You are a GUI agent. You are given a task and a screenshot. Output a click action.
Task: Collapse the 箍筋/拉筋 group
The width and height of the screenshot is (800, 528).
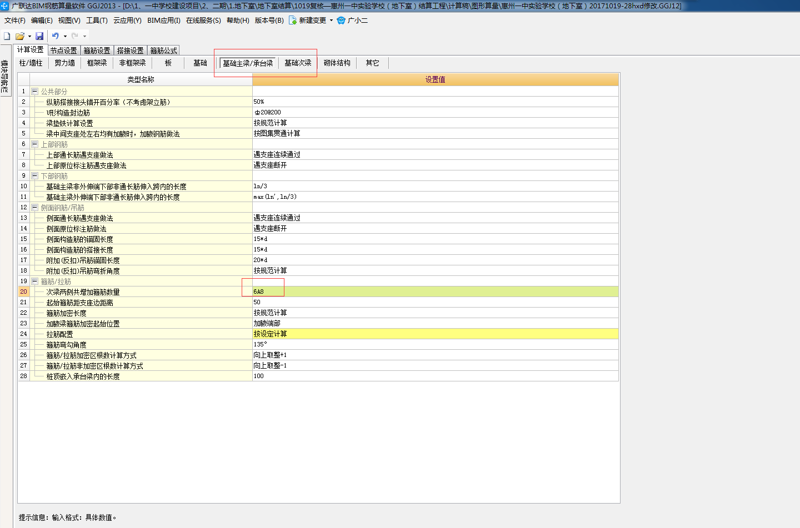tap(34, 281)
